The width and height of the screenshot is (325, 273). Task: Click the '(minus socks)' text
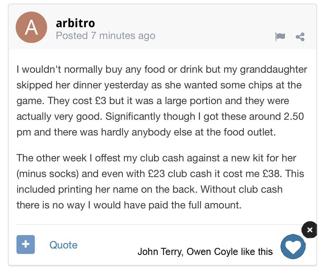48,174
